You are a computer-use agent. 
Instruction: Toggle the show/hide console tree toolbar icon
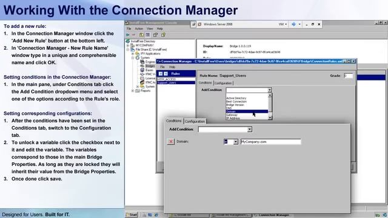pyautogui.click(x=148, y=35)
